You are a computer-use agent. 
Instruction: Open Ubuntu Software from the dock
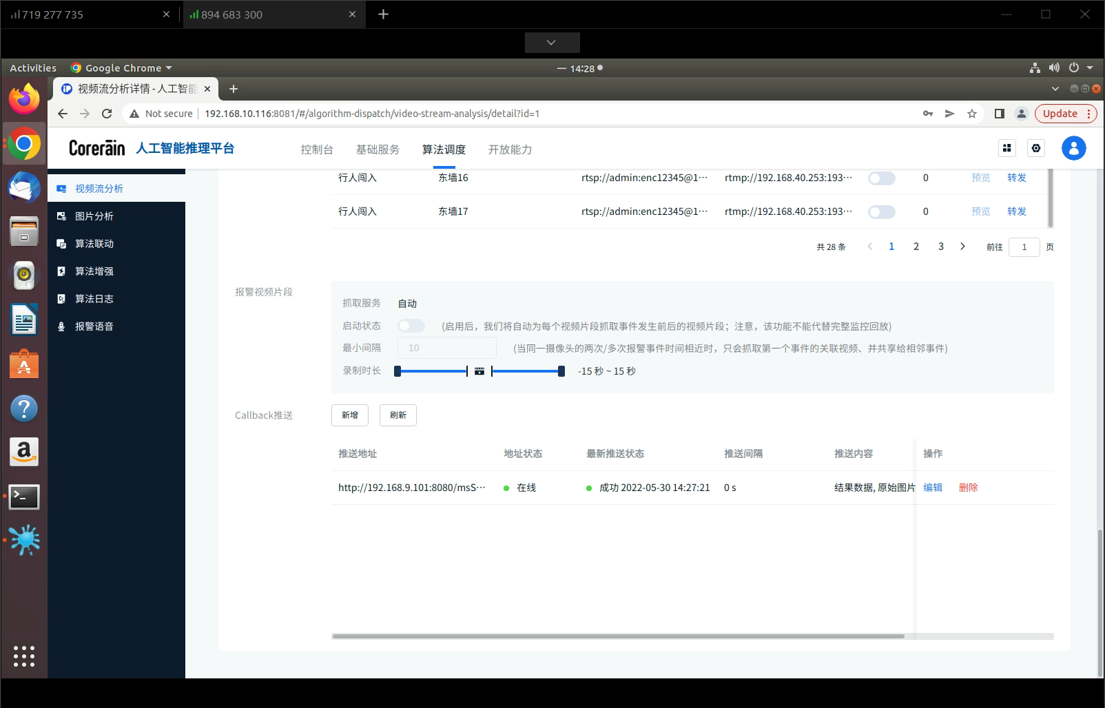point(24,364)
